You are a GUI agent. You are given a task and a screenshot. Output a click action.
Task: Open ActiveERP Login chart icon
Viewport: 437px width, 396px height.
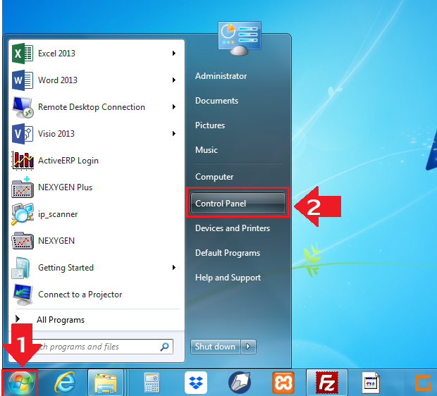[x=23, y=161]
